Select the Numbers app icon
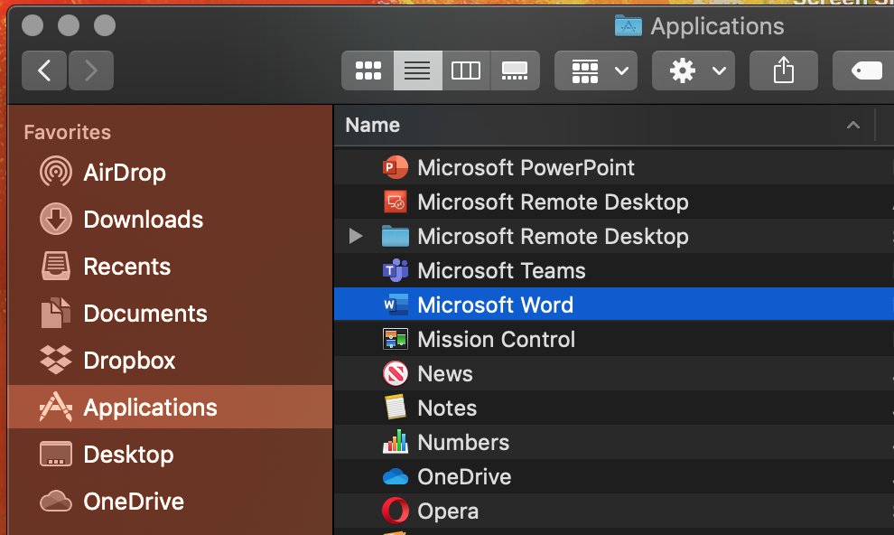The width and height of the screenshot is (894, 535). [396, 442]
